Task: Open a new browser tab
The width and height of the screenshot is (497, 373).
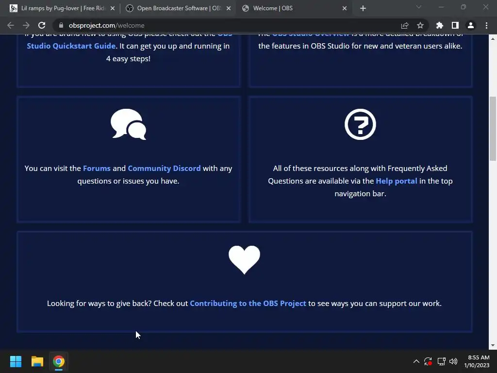Action: pyautogui.click(x=363, y=8)
